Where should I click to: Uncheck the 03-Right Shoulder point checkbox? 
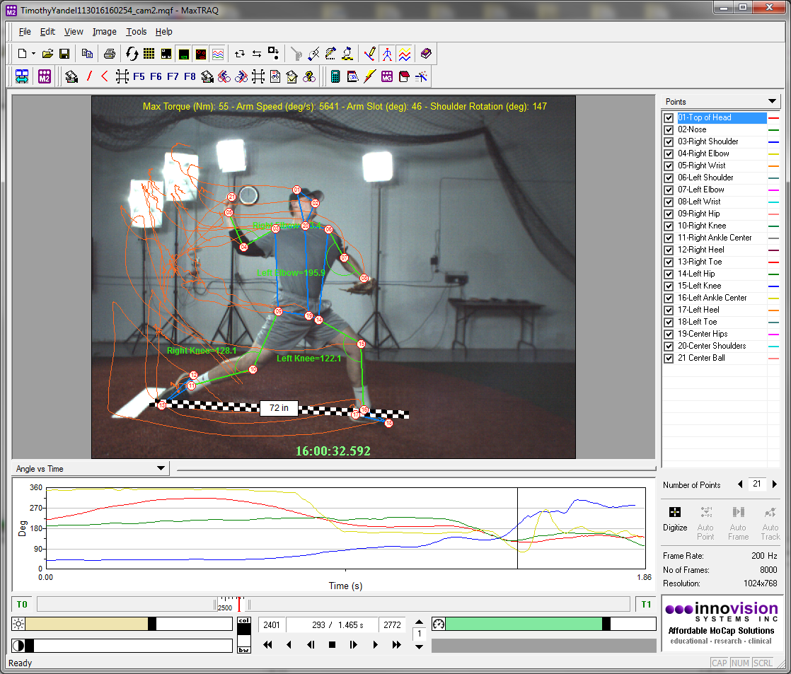(x=669, y=141)
